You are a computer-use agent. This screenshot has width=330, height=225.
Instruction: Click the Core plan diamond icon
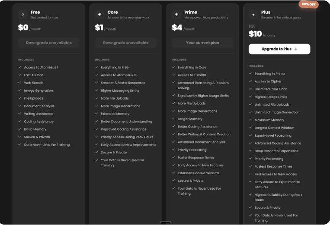click(99, 15)
